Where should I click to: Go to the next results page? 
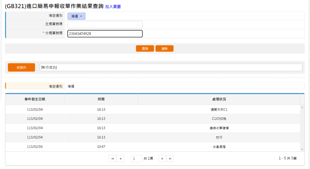pos(162,158)
